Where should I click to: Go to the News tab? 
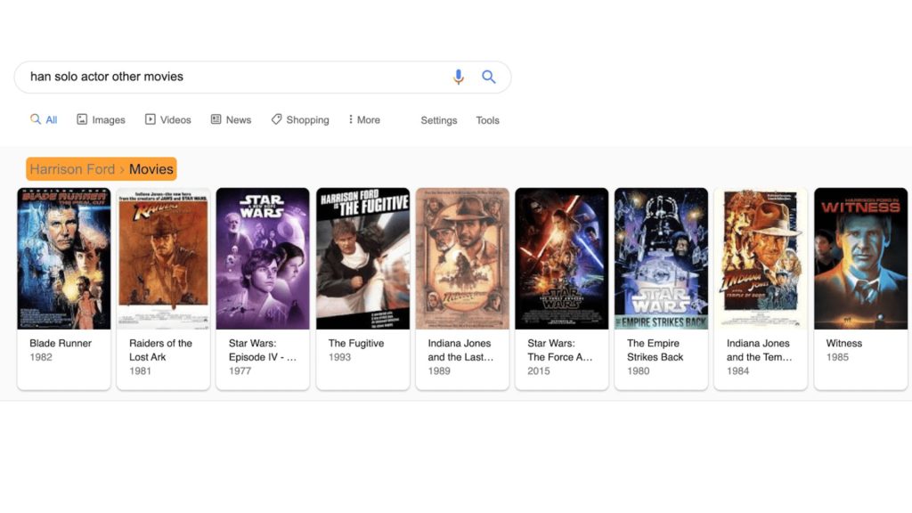pos(231,120)
